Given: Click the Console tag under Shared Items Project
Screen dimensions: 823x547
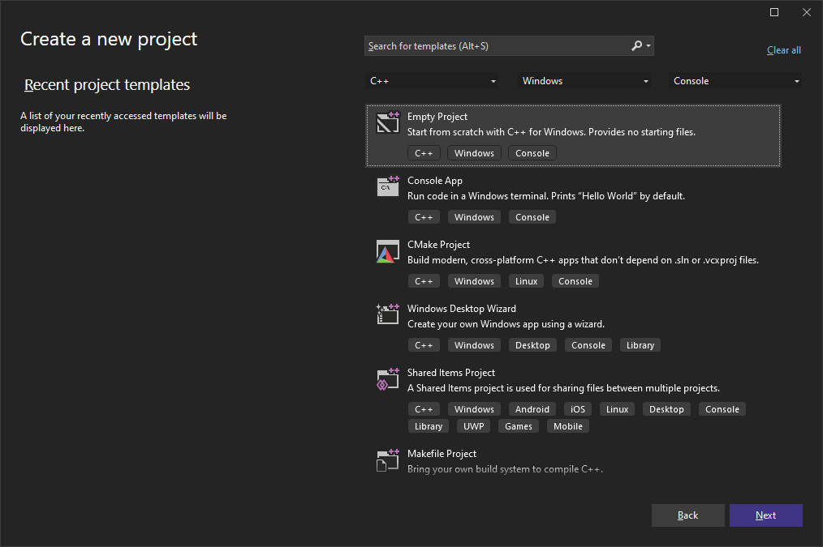Looking at the screenshot, I should (x=722, y=408).
